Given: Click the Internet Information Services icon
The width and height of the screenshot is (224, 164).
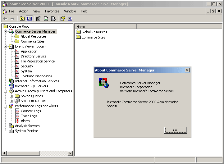Looking at the screenshot, I should [11, 81].
